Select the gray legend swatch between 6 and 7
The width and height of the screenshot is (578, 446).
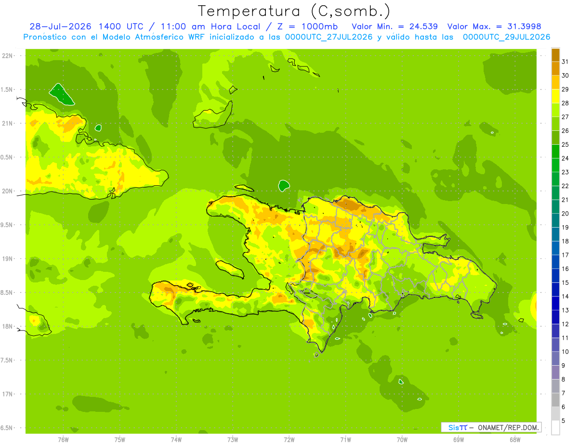click(555, 400)
